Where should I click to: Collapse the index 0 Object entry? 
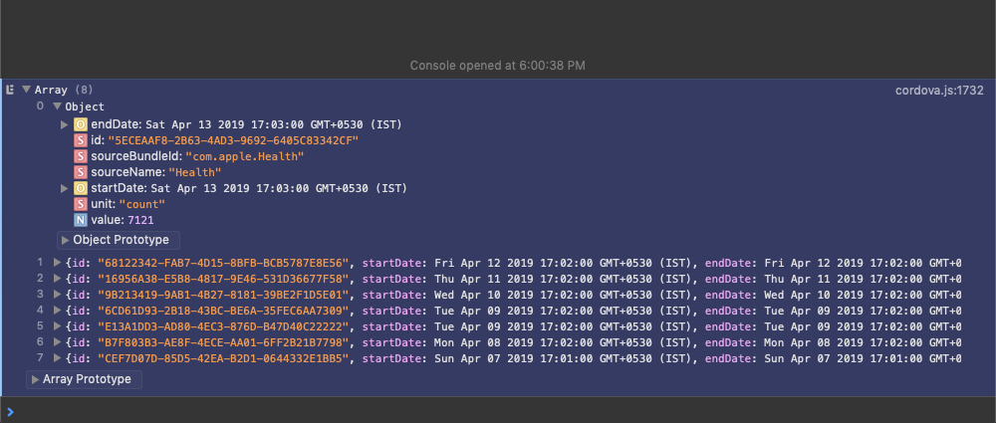57,106
